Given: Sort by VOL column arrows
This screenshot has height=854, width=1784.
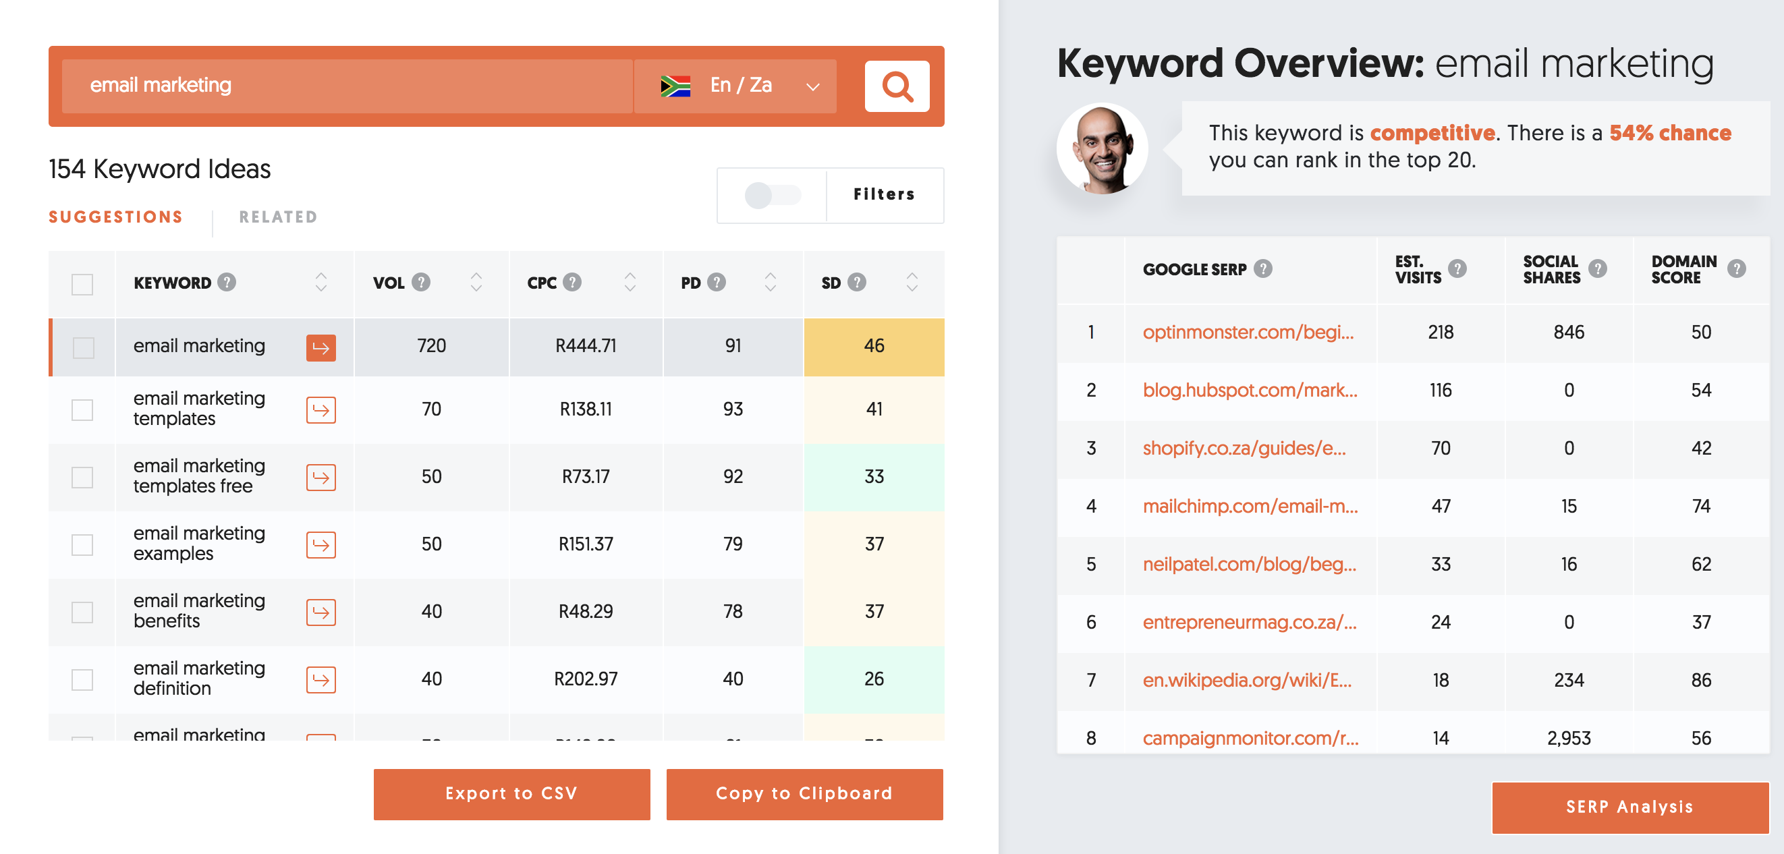Looking at the screenshot, I should pos(476,282).
